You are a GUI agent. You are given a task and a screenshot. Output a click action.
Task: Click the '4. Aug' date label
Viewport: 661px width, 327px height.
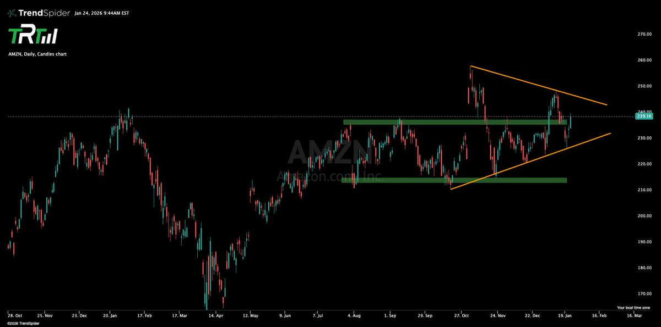pos(355,316)
